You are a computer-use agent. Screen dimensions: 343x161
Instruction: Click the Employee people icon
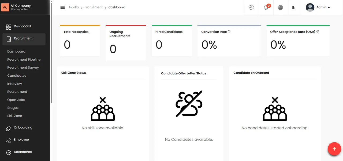tap(9, 140)
